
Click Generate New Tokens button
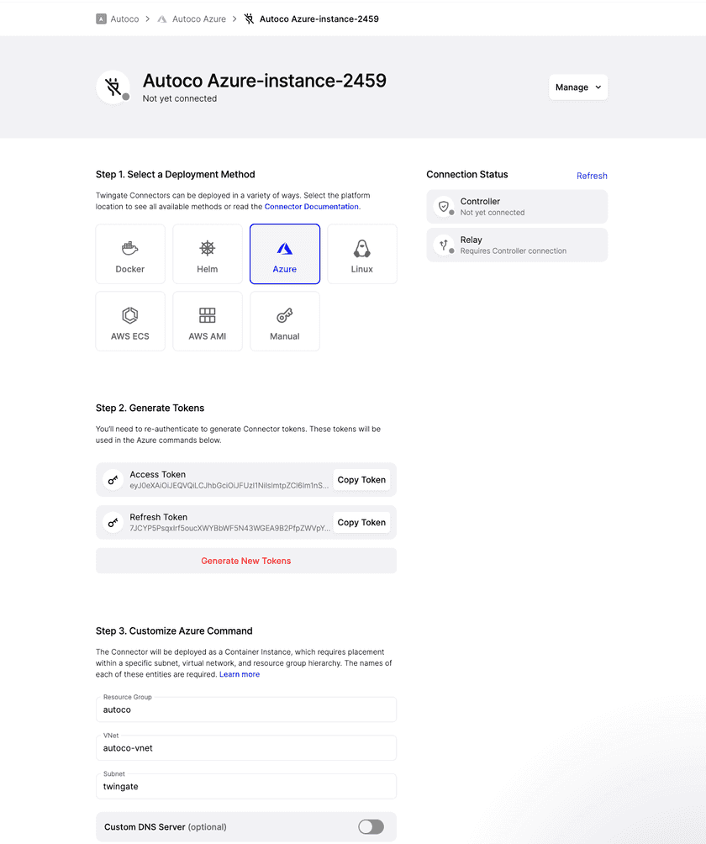246,561
